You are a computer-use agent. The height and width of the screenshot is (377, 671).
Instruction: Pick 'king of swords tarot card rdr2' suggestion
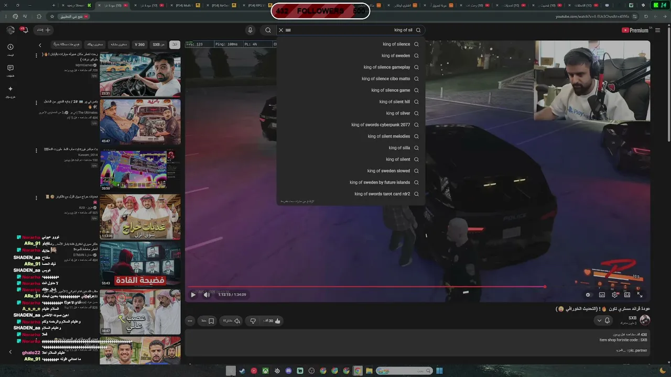[351, 194]
